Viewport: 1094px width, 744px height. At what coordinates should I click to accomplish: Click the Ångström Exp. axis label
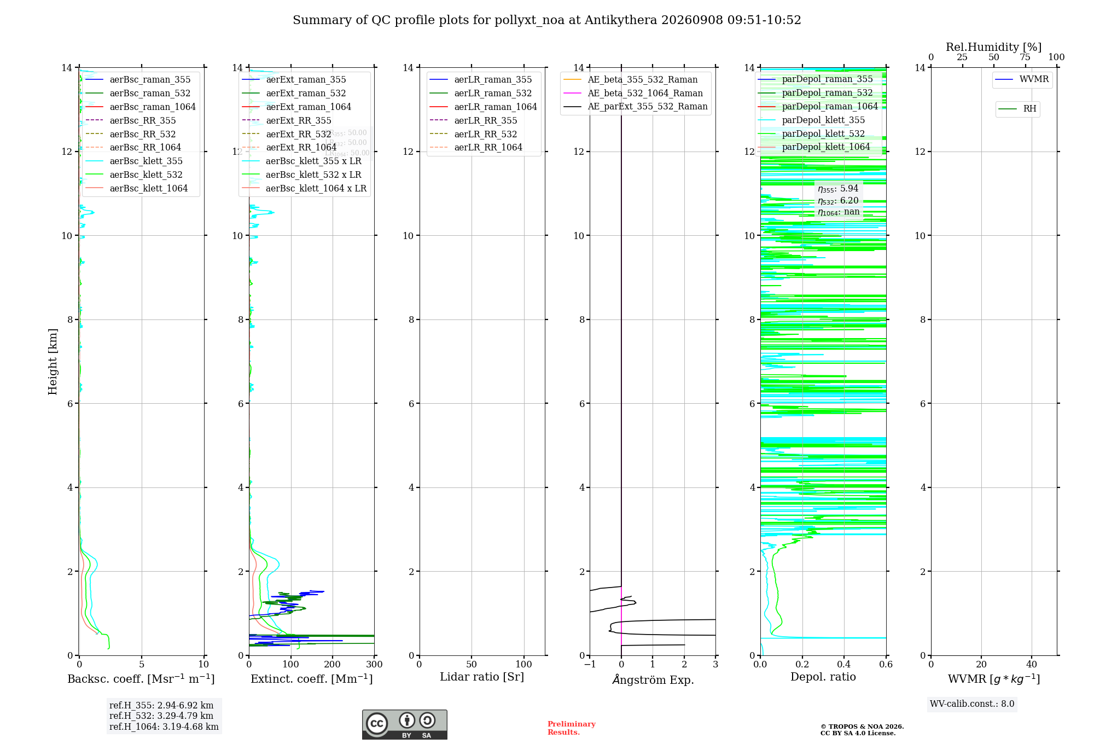pos(653,679)
